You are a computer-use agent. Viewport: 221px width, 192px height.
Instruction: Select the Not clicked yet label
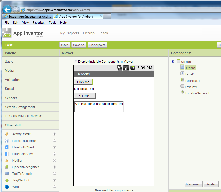click(84, 89)
